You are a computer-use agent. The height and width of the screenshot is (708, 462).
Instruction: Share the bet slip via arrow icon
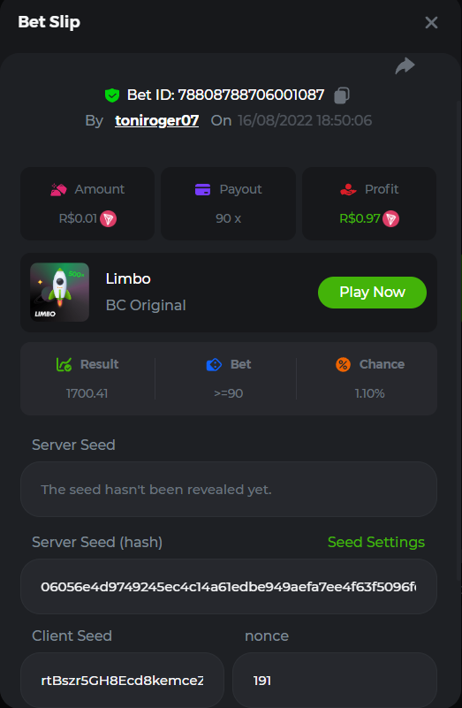coord(405,66)
